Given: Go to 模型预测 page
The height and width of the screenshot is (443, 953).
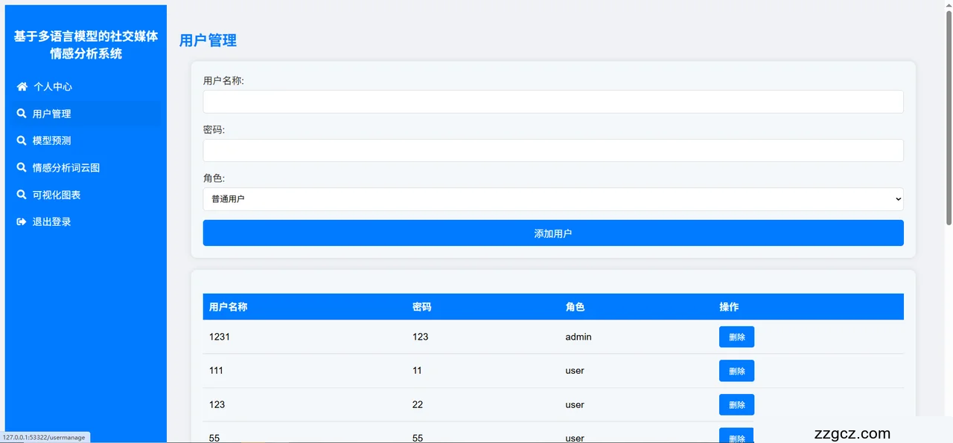Looking at the screenshot, I should (x=51, y=140).
